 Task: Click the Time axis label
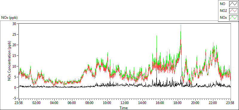tap(123, 108)
